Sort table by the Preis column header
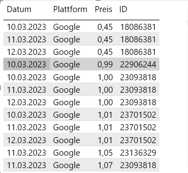Image resolution: width=188 pixels, height=173 pixels. pyautogui.click(x=103, y=9)
